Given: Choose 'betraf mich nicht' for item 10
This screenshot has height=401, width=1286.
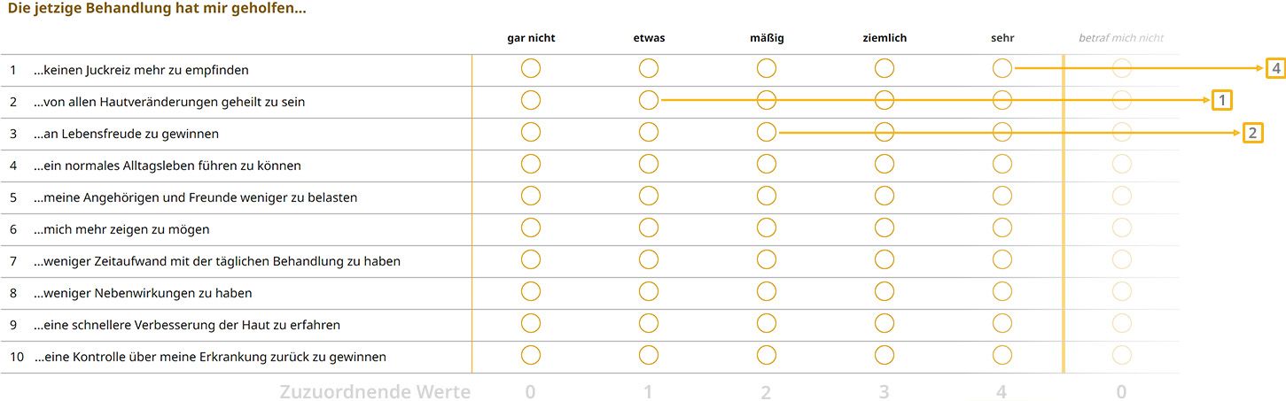Looking at the screenshot, I should pyautogui.click(x=1122, y=355).
